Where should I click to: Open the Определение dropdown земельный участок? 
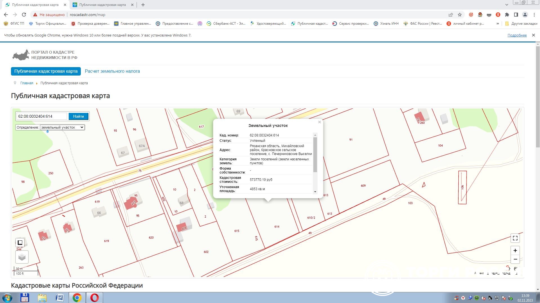click(62, 127)
